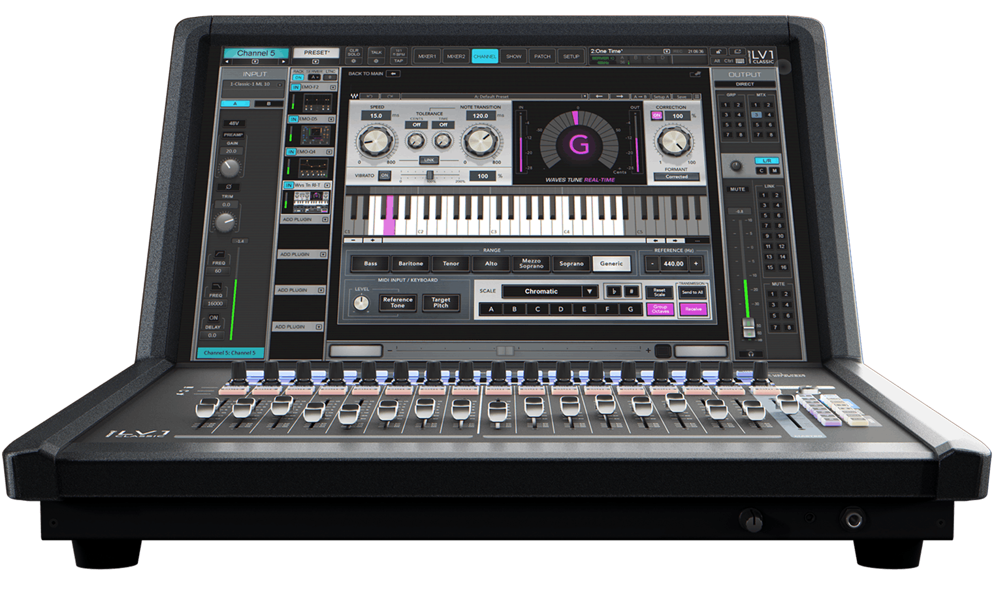Toggle the IN button for EMO-D5

coord(294,119)
